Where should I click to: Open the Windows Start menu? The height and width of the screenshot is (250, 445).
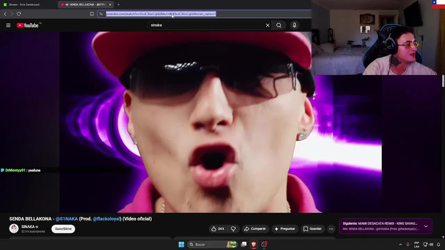(x=181, y=244)
